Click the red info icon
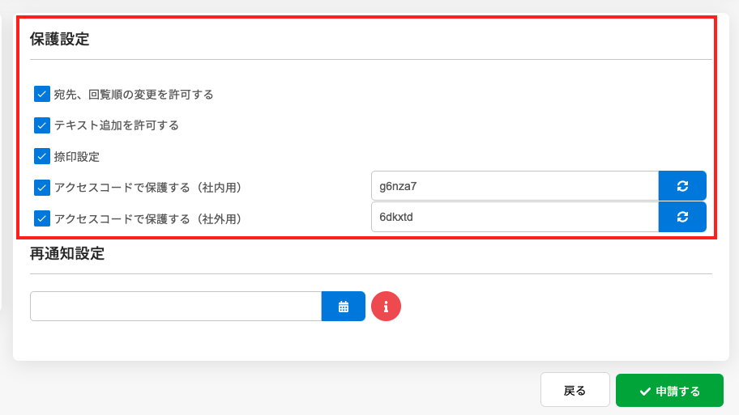 click(x=386, y=307)
